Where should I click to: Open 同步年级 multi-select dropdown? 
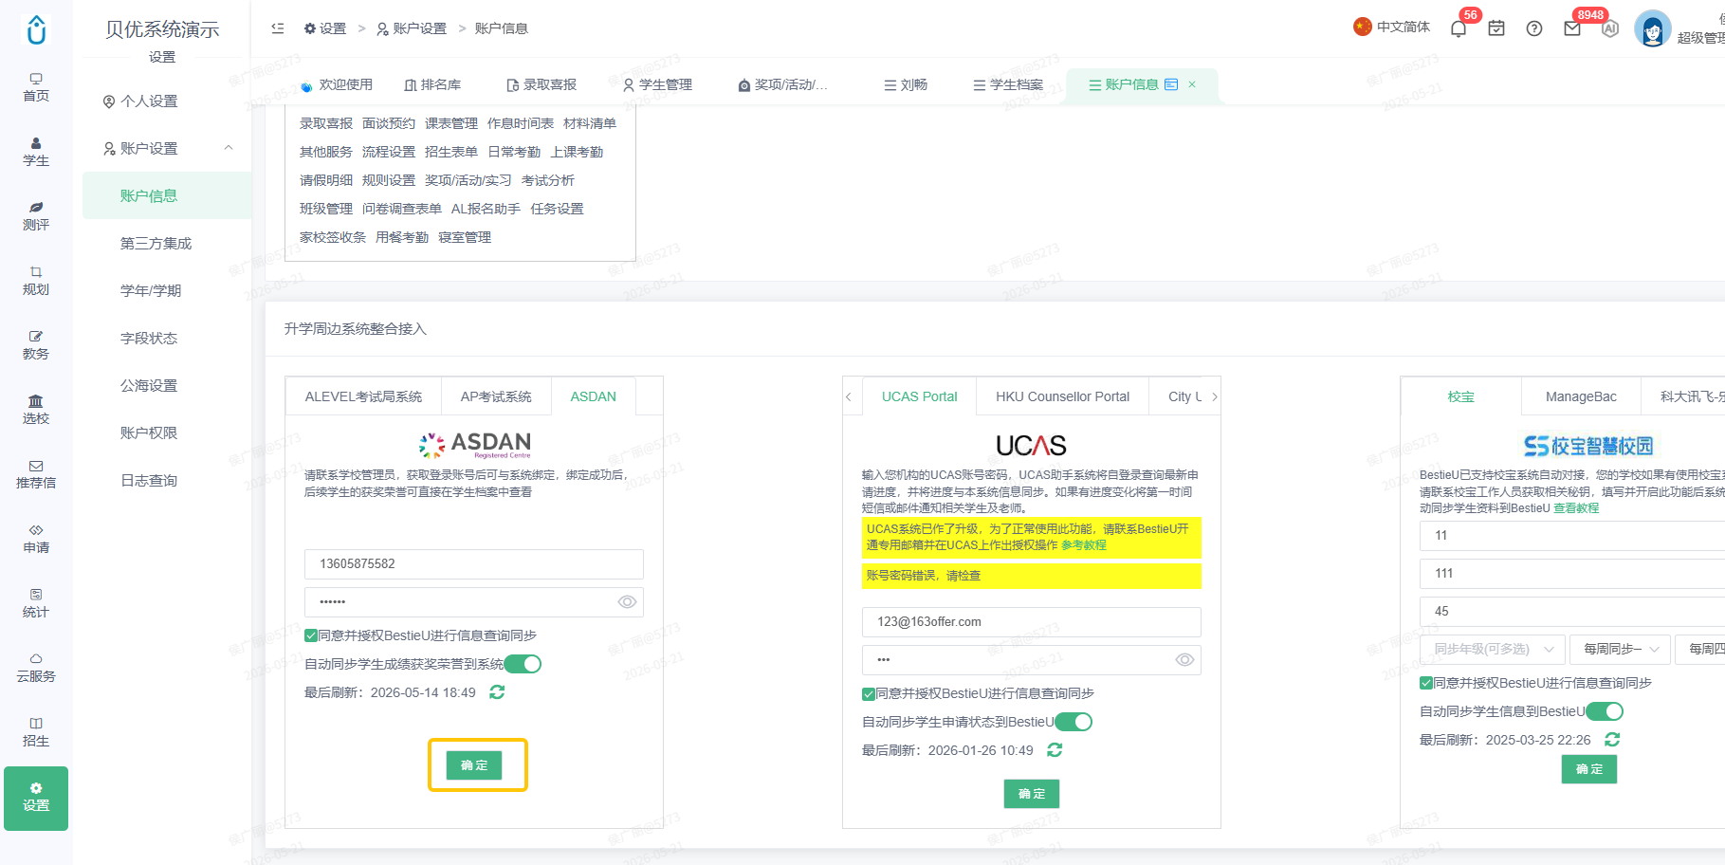coord(1493,649)
